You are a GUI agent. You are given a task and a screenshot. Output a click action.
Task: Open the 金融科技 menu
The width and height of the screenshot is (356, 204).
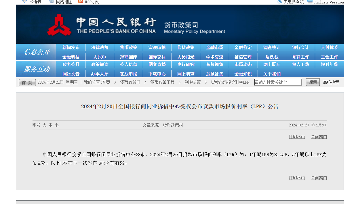(71, 57)
